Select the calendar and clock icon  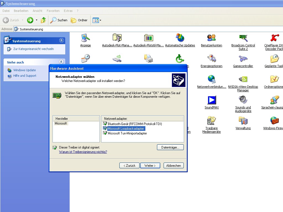(86, 59)
